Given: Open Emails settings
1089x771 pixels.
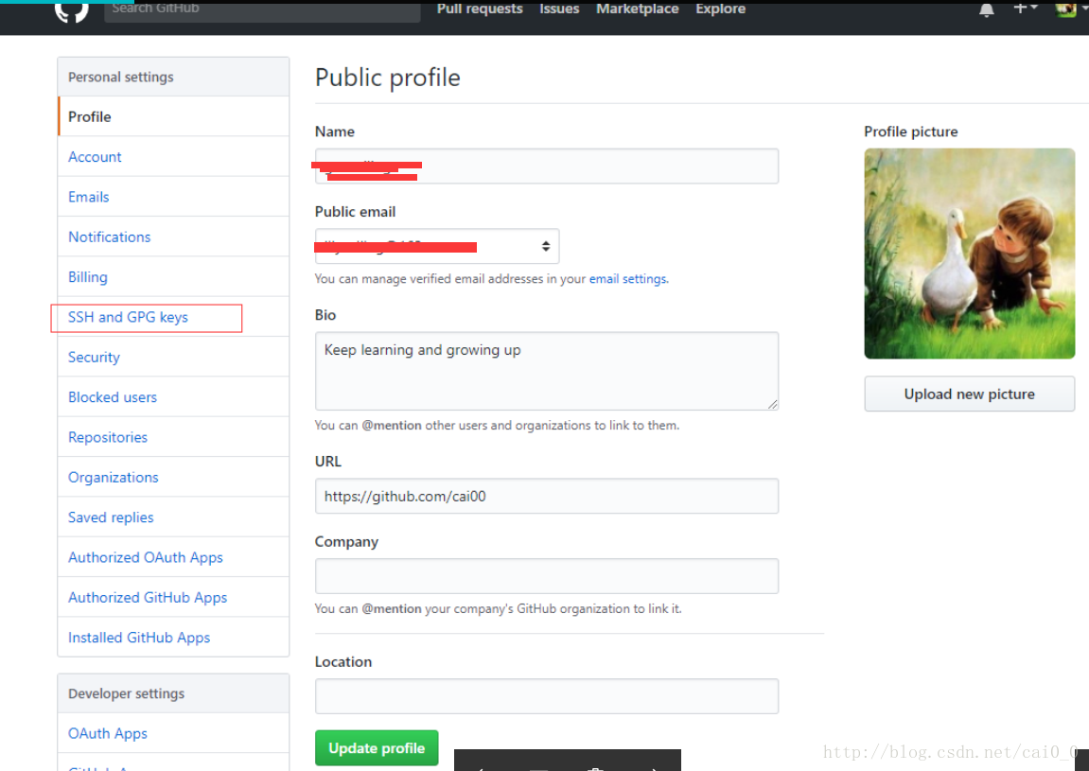Looking at the screenshot, I should (x=174, y=197).
